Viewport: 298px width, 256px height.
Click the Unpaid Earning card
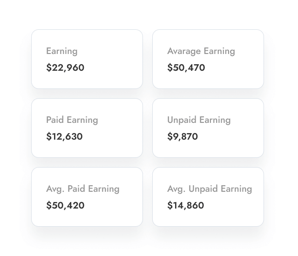coord(208,128)
